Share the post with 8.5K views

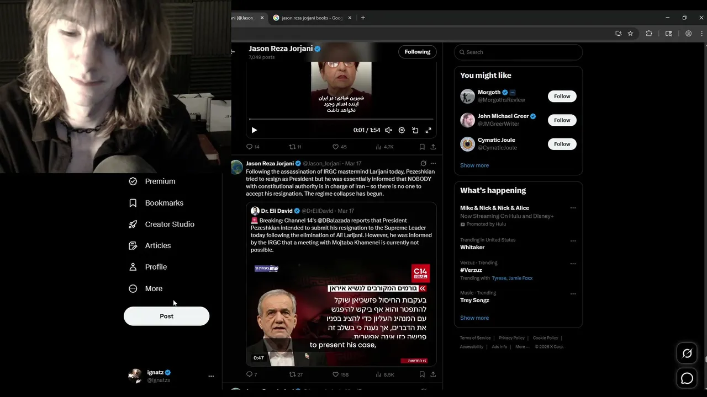(433, 374)
